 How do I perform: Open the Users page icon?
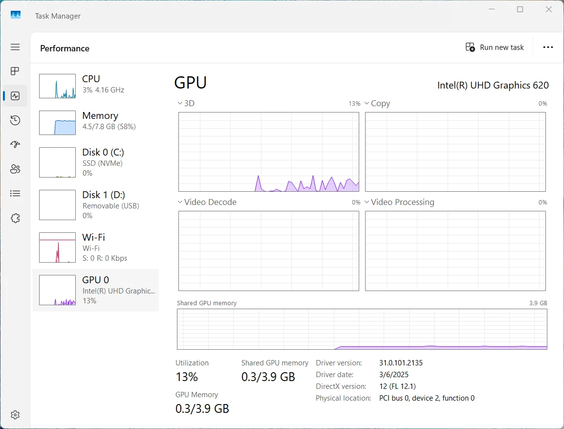(x=15, y=169)
